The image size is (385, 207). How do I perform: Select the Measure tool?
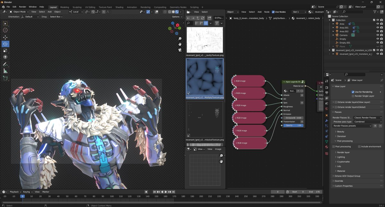point(5,71)
